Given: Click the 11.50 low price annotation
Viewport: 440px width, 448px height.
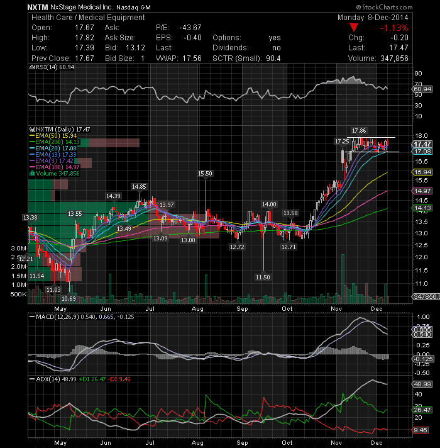Looking at the screenshot, I should coord(263,277).
